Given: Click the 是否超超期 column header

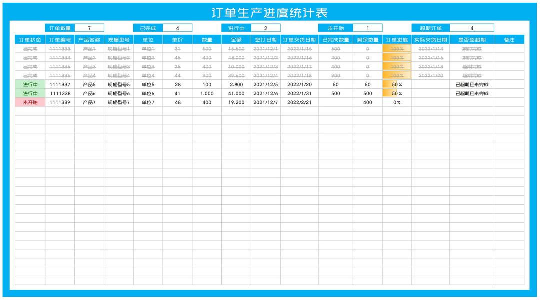Looking at the screenshot, I should click(x=472, y=40).
